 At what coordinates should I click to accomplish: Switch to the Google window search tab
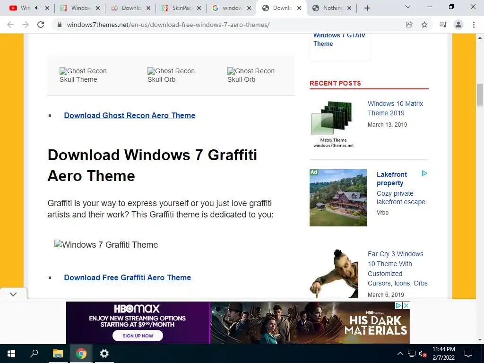(232, 9)
